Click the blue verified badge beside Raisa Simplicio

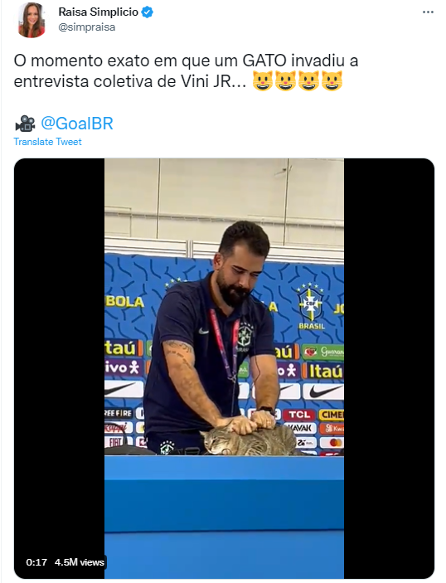point(148,12)
